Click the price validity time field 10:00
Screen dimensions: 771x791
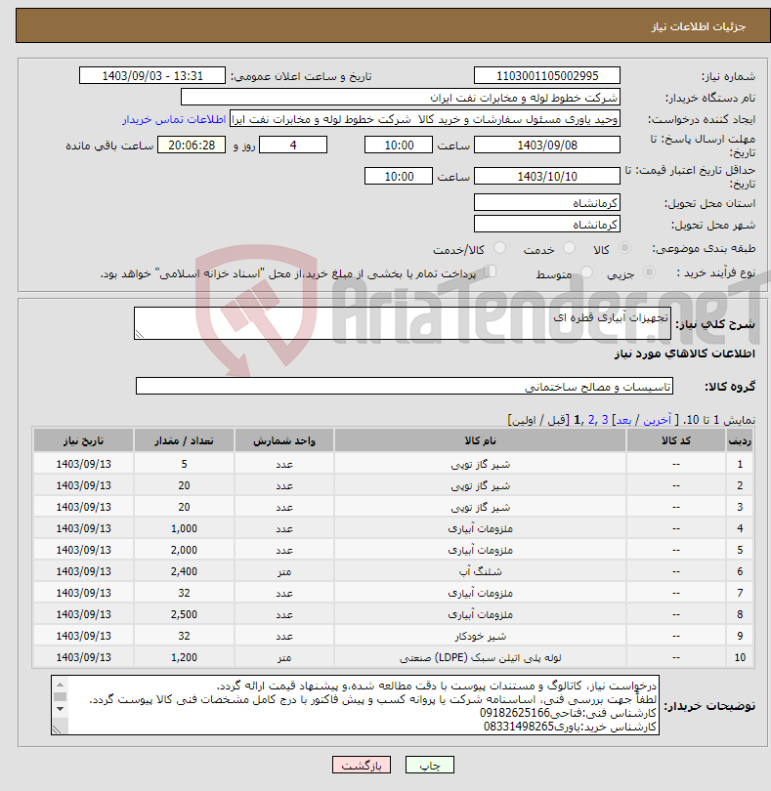click(399, 177)
